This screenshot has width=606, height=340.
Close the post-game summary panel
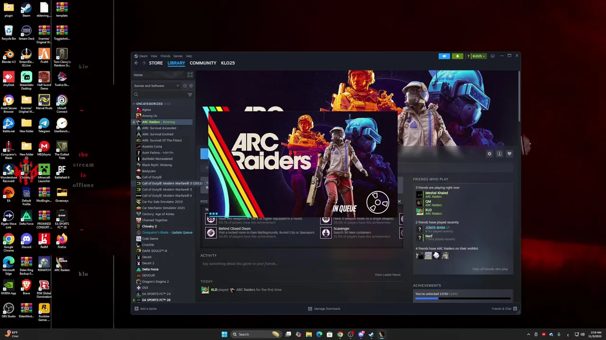[399, 202]
